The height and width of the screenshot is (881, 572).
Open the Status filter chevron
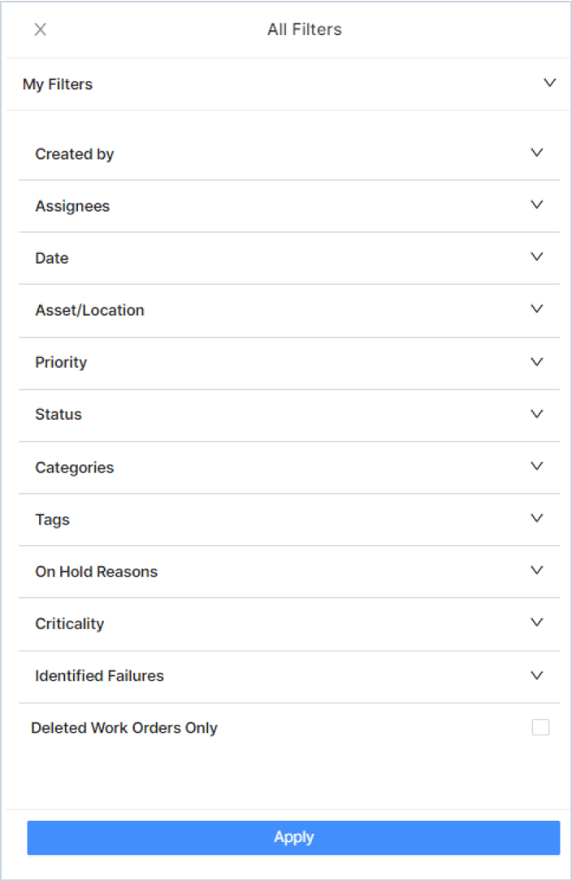(536, 414)
